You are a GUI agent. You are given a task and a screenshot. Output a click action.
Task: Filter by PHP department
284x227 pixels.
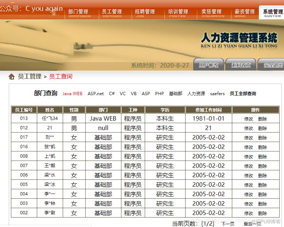[x=159, y=94]
